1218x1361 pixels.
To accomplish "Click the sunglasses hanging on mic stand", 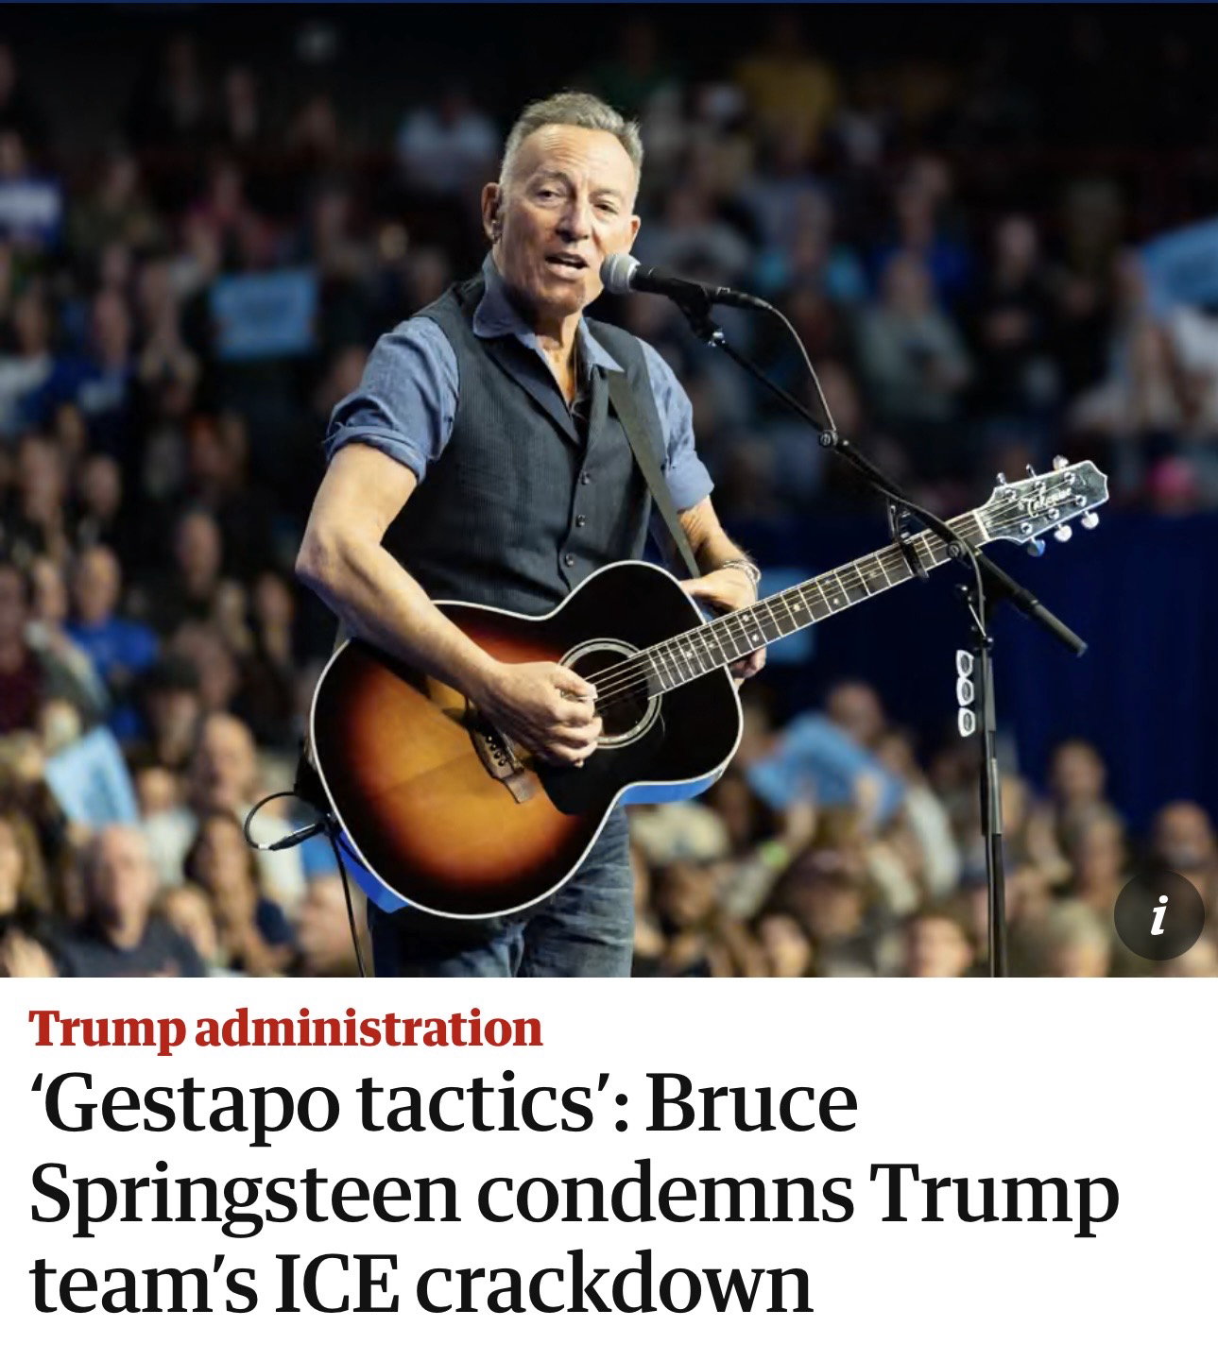I will click(x=966, y=693).
